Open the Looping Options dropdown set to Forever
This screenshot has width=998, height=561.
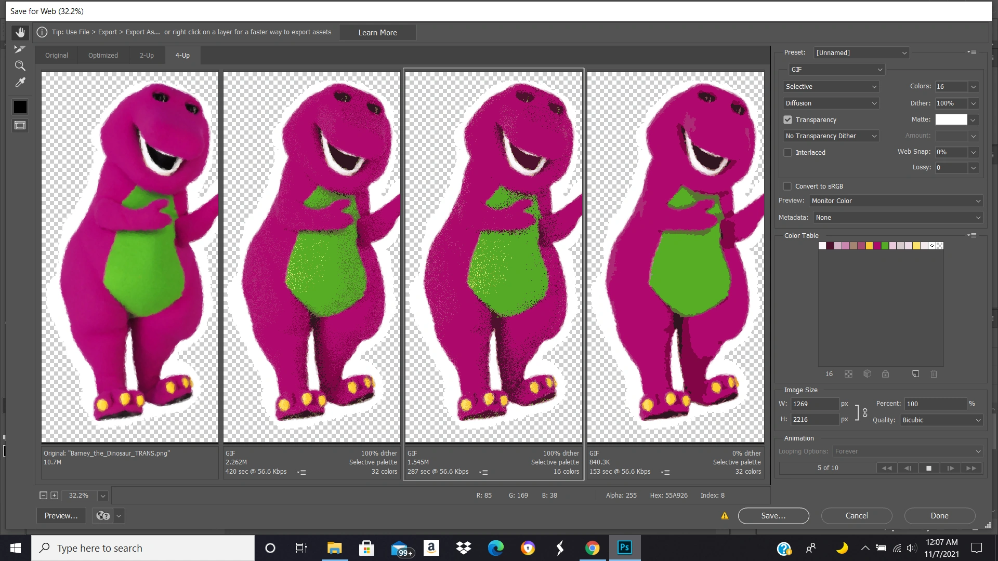tap(907, 451)
